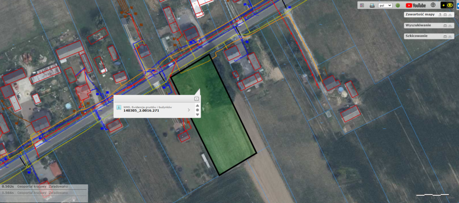This screenshot has height=203, width=459.
Task: Open help for Zawartość mapy panel
Action: coord(440,15)
